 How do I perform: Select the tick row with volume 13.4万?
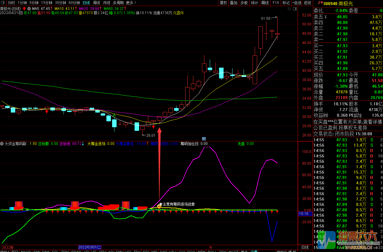click(348, 145)
